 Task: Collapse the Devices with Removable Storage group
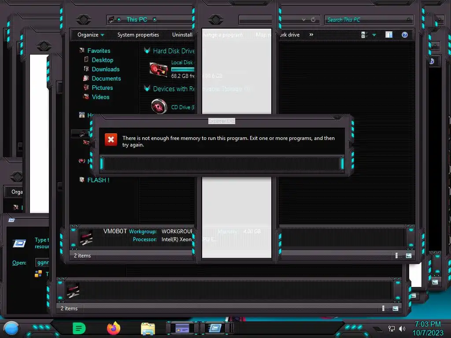click(147, 88)
